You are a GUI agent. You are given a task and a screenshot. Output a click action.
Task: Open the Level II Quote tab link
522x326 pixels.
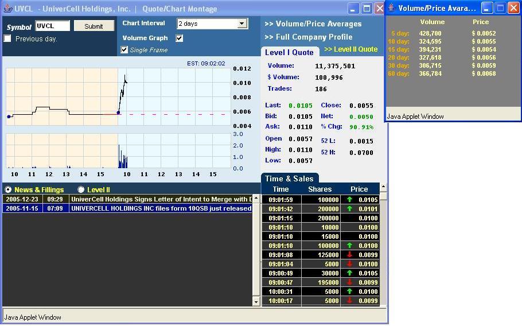coord(350,49)
